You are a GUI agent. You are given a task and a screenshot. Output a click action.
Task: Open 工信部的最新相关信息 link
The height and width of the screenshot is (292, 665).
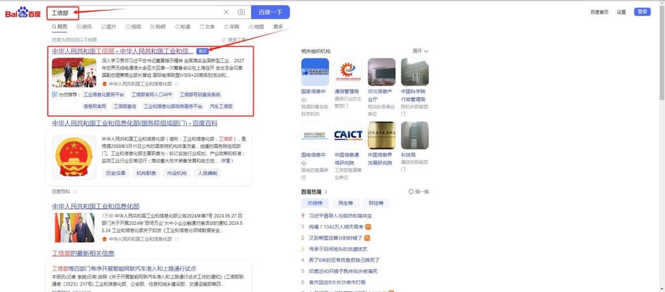pyautogui.click(x=83, y=253)
